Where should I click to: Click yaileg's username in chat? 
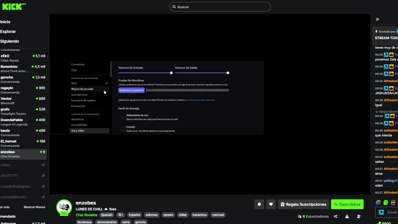pos(389,181)
